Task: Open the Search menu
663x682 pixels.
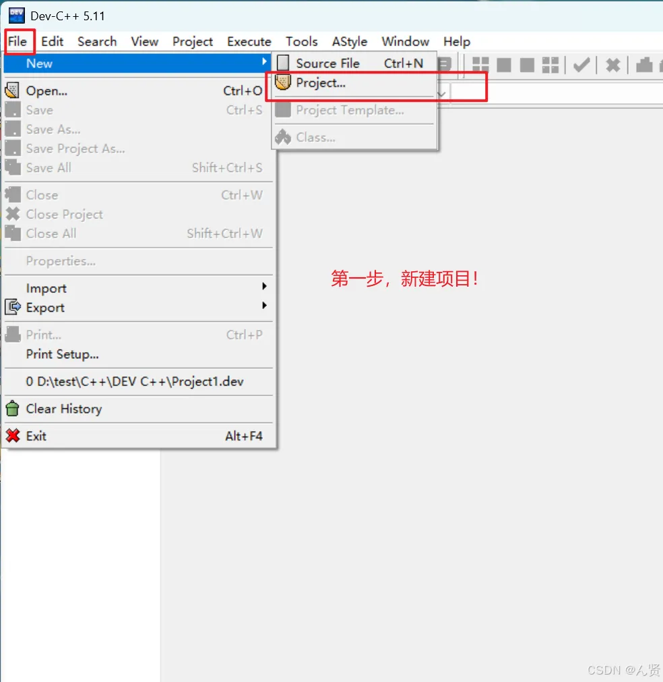Action: [97, 41]
